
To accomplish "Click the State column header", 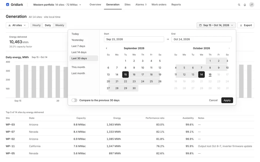I will pyautogui.click(x=32, y=118).
